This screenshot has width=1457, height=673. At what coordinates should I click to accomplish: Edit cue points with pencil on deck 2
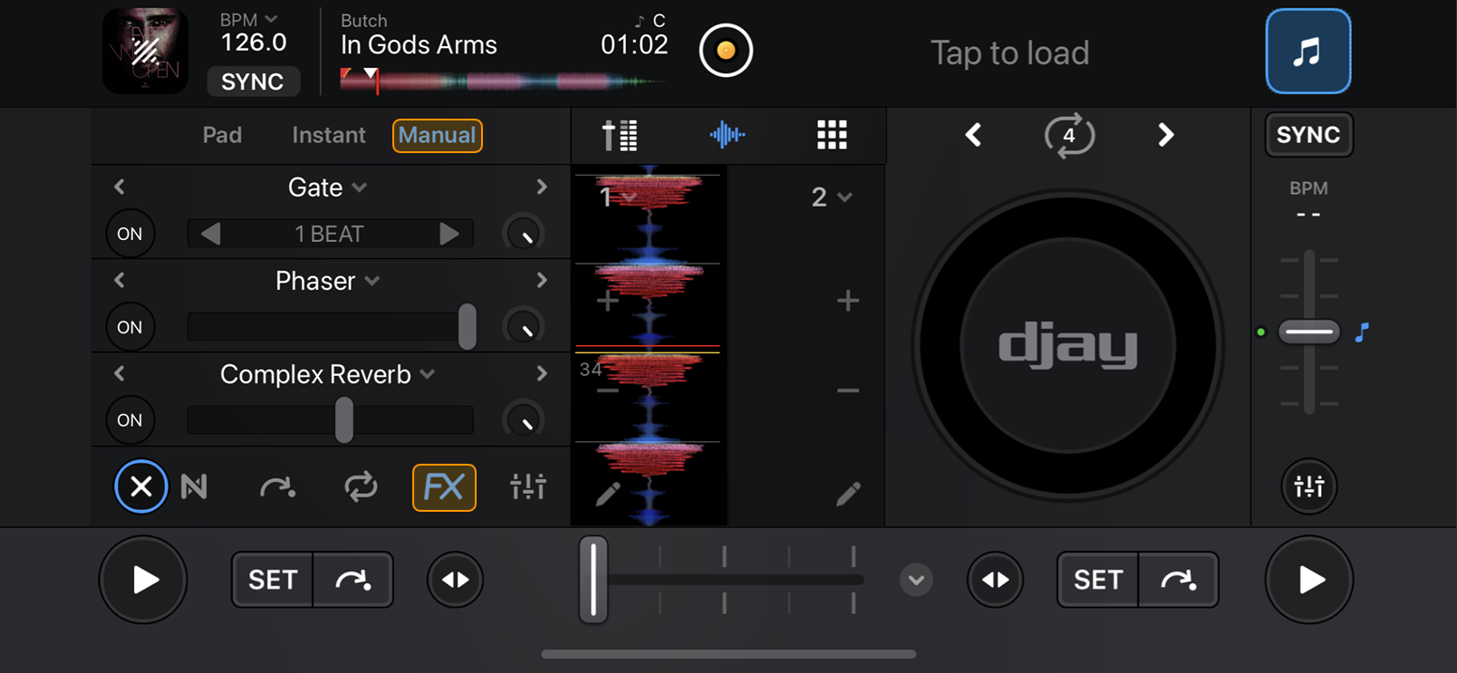point(848,494)
